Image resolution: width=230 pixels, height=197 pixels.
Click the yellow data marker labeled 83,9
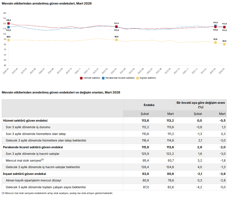[215, 42]
